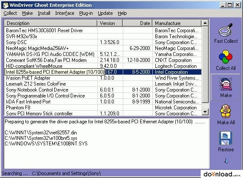Select BaromTec HMS30C6001 Reset Driver row
Image resolution: width=243 pixels, height=178 pixels.
pyautogui.click(x=103, y=31)
